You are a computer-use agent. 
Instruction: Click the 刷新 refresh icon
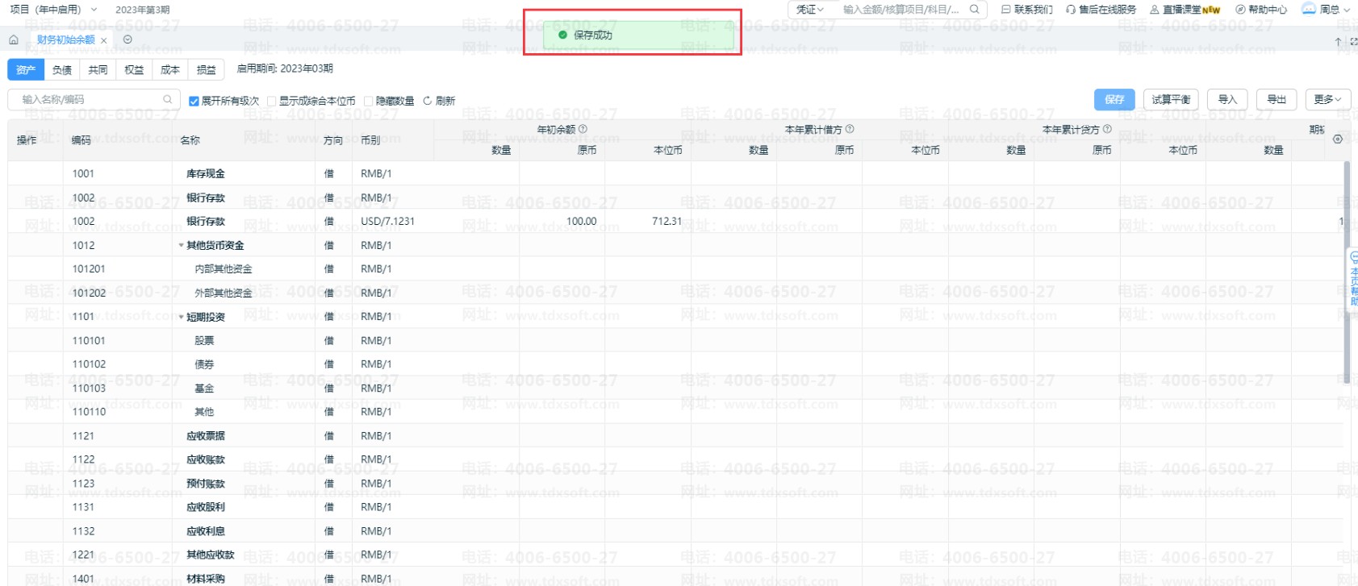coord(428,101)
